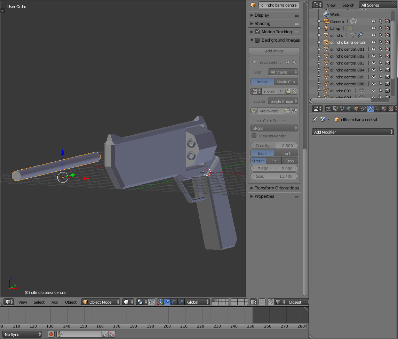Open the Object Data tab triangle icon
This screenshot has height=339, width=398.
click(x=377, y=109)
